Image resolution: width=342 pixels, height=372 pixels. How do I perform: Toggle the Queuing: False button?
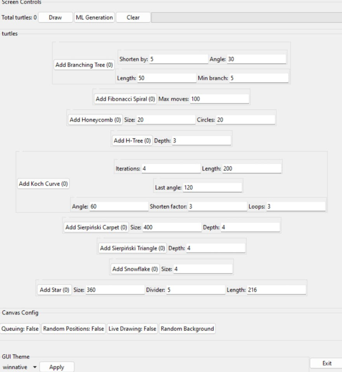click(21, 329)
